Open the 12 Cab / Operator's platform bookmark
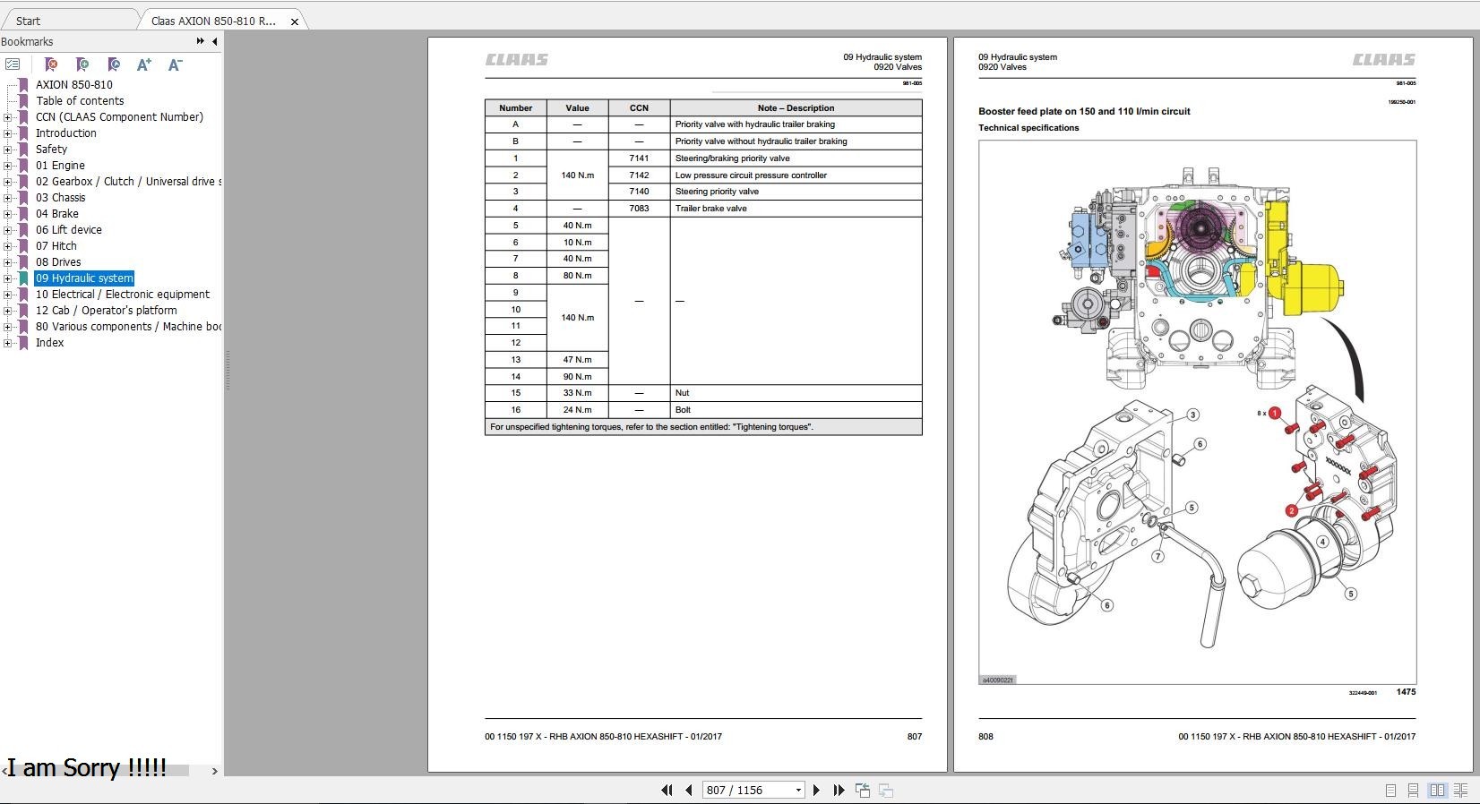The height and width of the screenshot is (804, 1480). tap(106, 311)
